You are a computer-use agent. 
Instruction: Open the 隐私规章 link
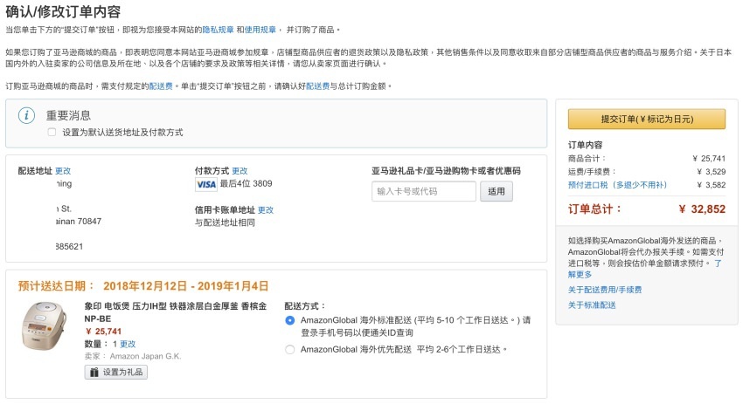pyautogui.click(x=218, y=30)
